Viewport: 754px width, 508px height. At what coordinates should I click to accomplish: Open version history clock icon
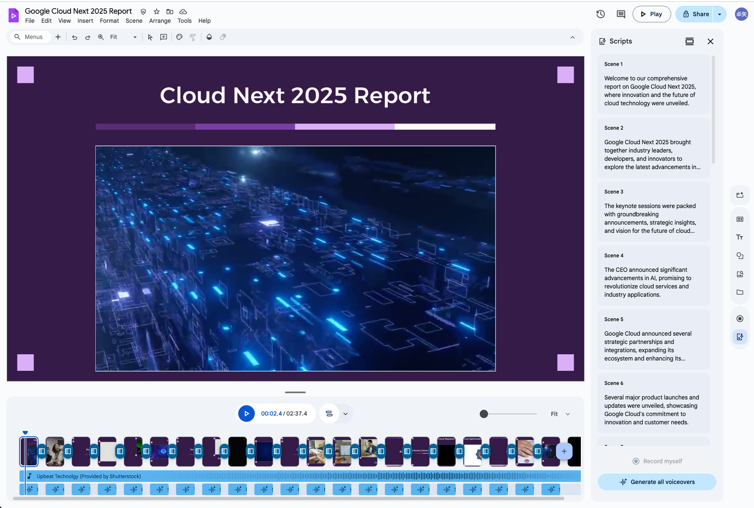(x=600, y=14)
